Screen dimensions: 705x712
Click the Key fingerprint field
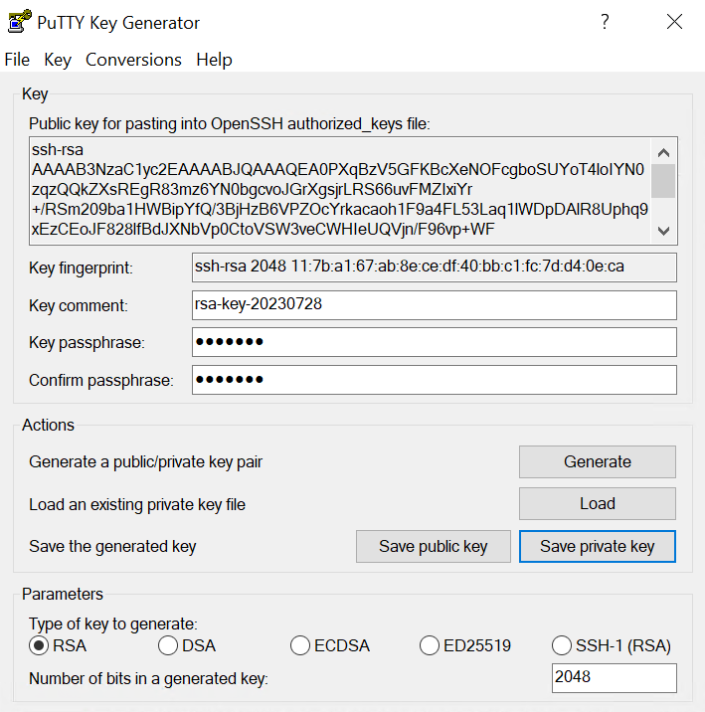[434, 267]
